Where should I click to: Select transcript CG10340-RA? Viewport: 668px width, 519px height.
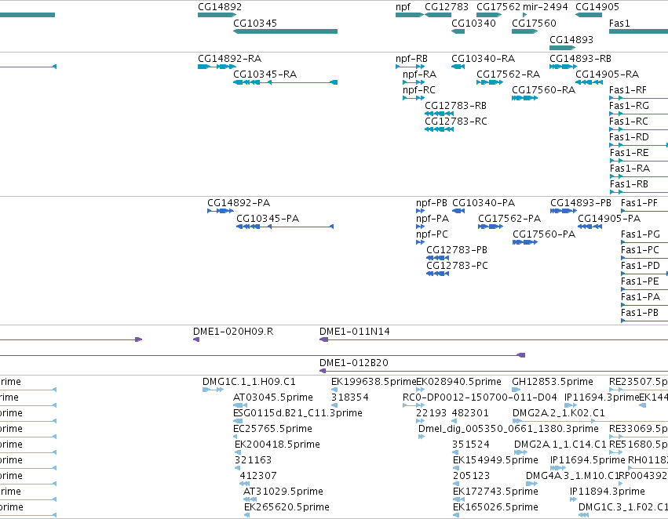pos(458,67)
